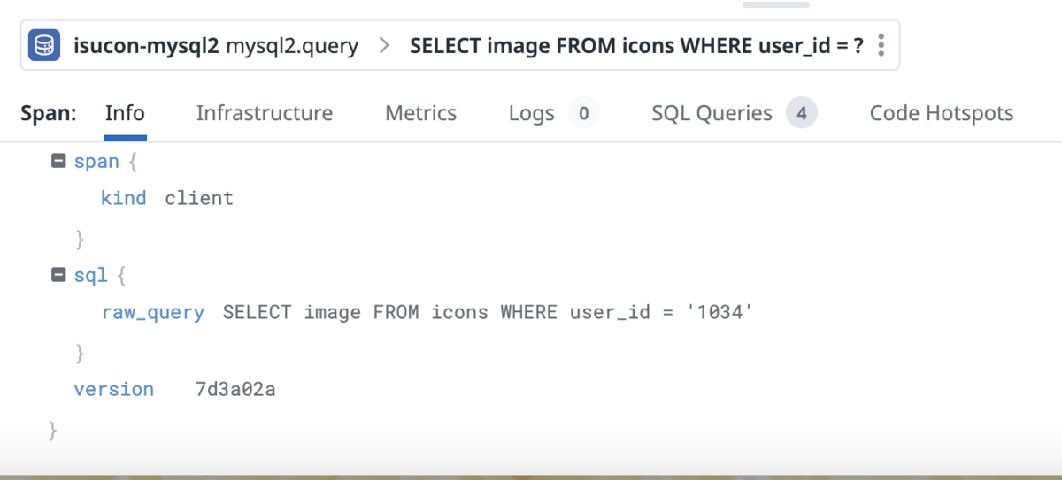Click the SQL Queries count badge
This screenshot has height=480, width=1062.
[x=801, y=113]
